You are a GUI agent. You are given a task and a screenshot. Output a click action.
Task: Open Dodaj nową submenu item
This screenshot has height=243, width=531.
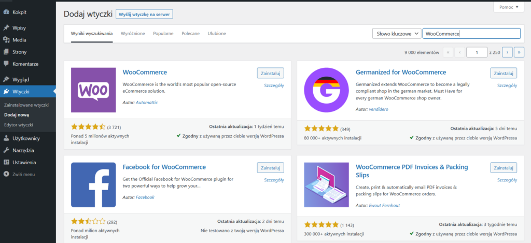[16, 115]
